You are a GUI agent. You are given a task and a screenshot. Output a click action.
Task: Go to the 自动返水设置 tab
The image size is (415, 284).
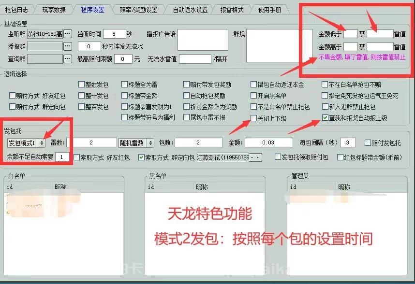coord(190,10)
